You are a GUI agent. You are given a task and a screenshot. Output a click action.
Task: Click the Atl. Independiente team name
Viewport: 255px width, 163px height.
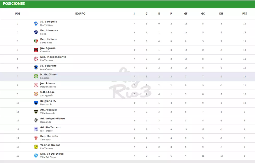[52, 119]
